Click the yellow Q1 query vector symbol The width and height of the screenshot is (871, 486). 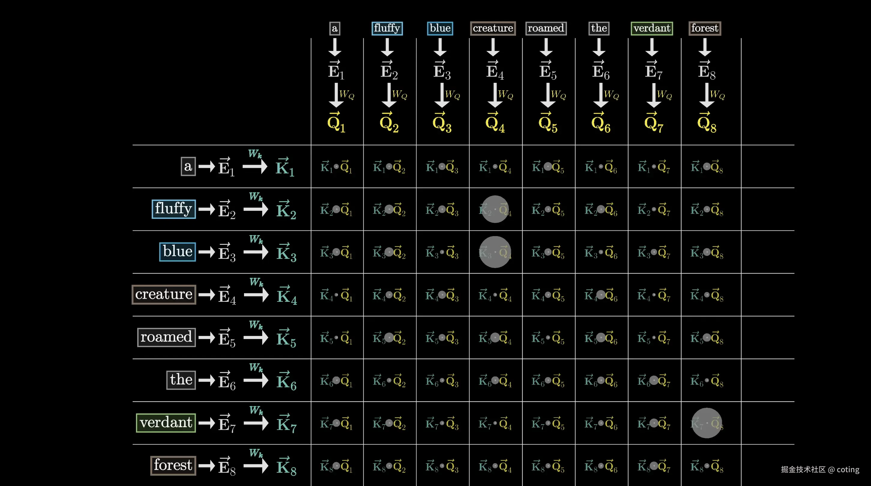tap(336, 123)
